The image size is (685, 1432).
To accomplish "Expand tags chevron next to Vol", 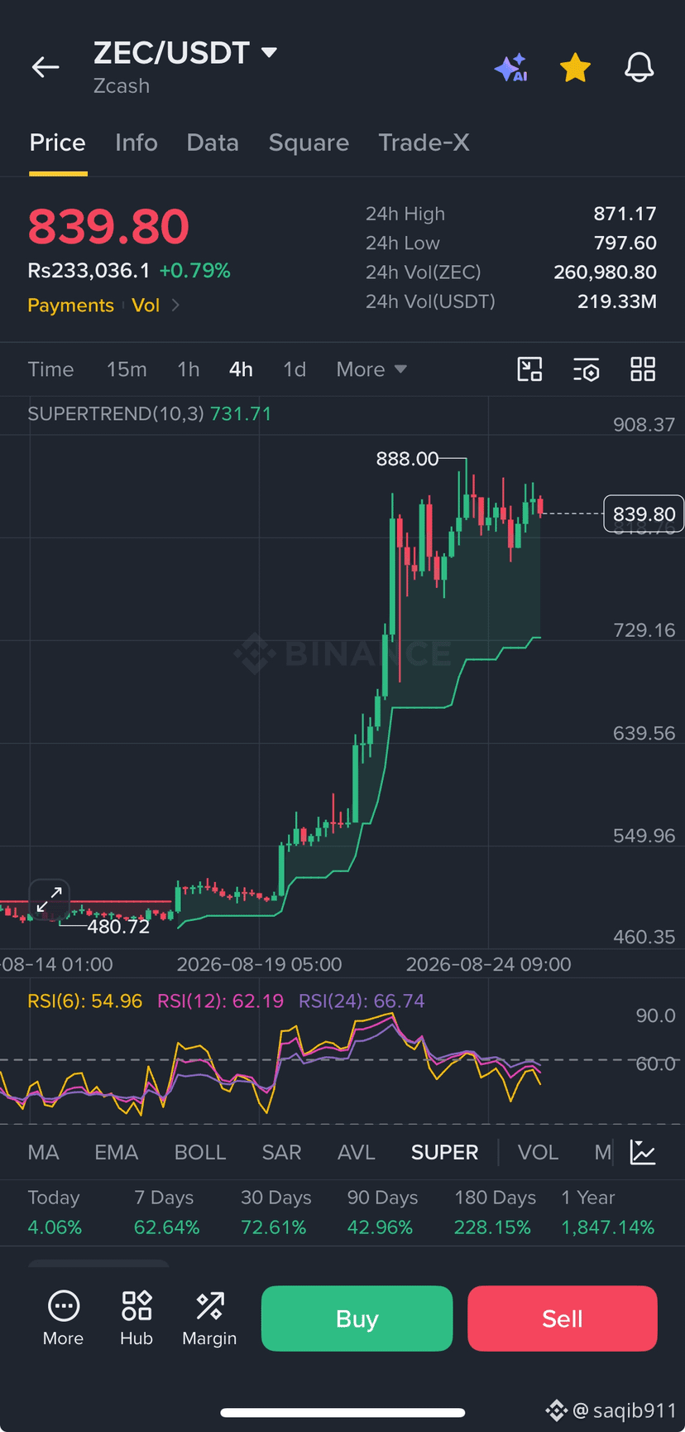I will coord(175,305).
